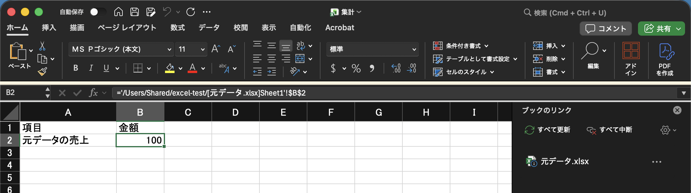Toggle align text left icon
Screen dimensions: 691x193
pos(257,58)
